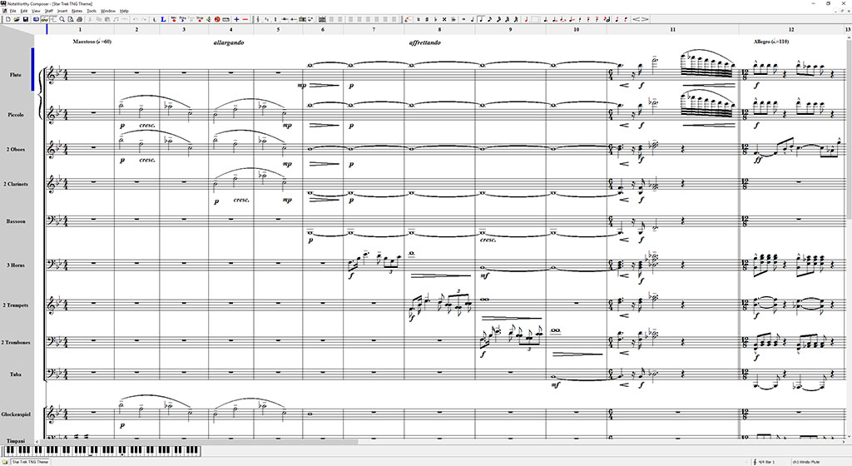Select the 2 Oboes staff label
852x466 pixels.
point(16,149)
